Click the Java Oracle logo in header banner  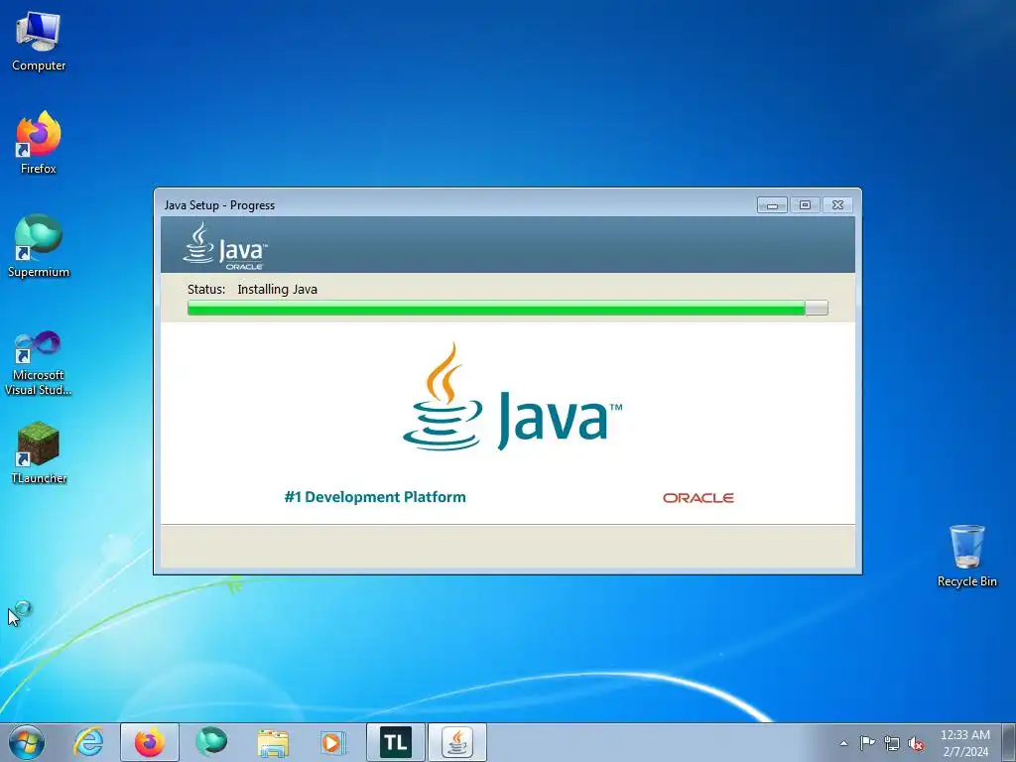pyautogui.click(x=225, y=246)
